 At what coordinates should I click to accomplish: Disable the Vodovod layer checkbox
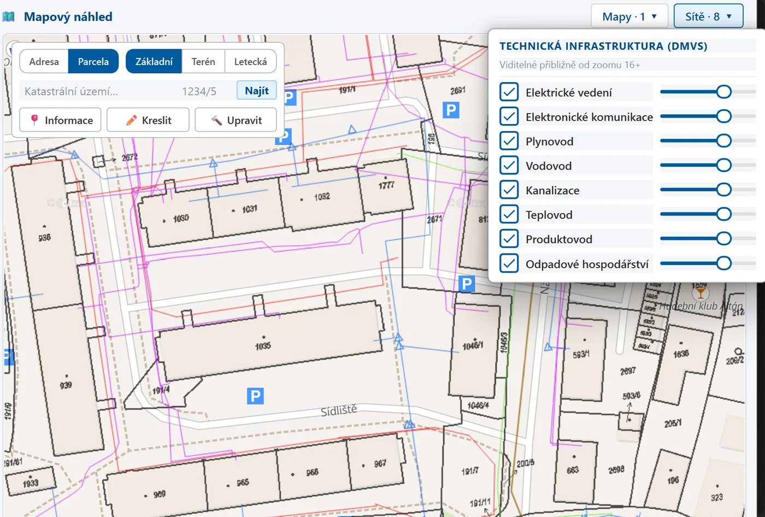(509, 165)
